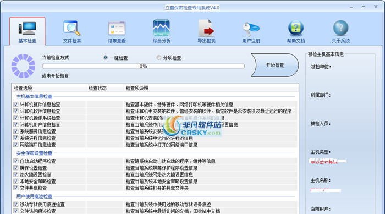Toggle 系统进程信息检查 checkbox
The width and height of the screenshot is (385, 214).
coord(16,138)
